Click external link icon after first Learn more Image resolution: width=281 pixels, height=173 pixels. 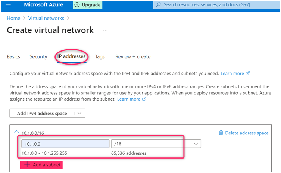pos(247,74)
